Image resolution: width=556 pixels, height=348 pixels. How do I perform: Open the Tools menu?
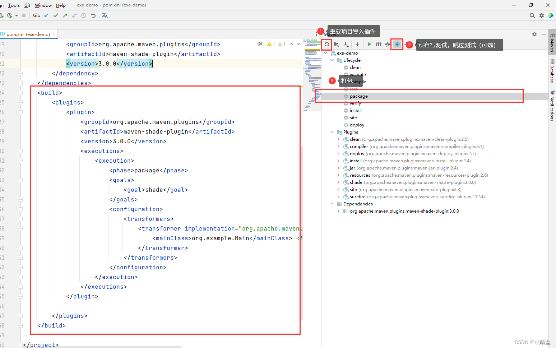(x=14, y=5)
